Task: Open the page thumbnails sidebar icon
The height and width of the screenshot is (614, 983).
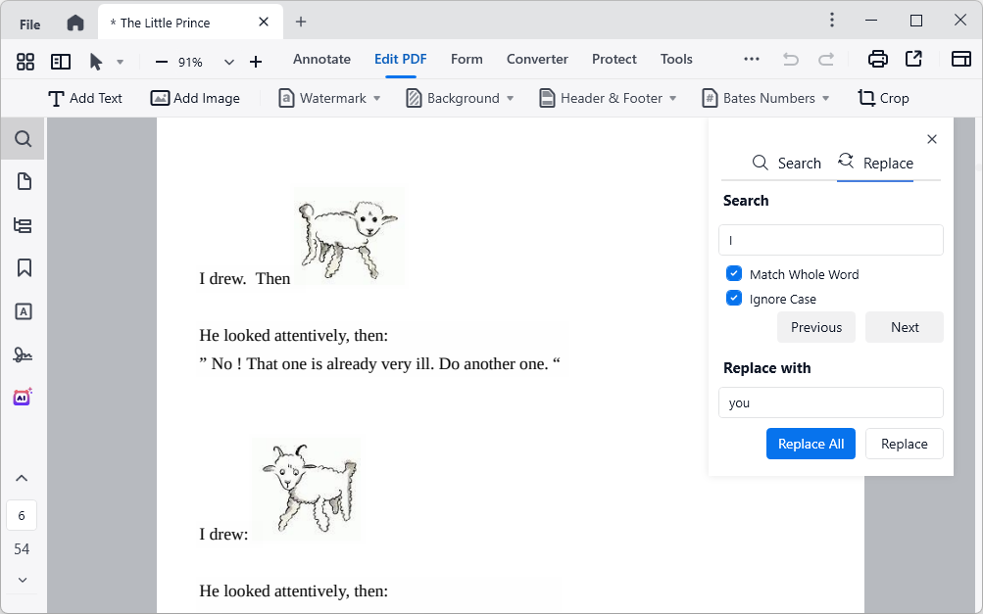Action: pyautogui.click(x=24, y=182)
